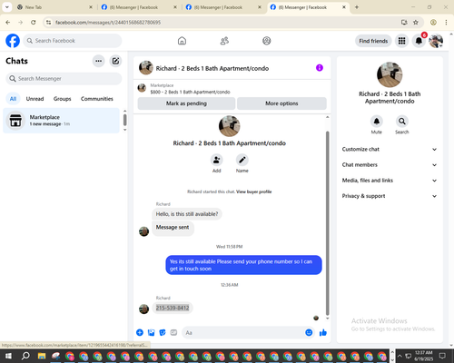Image resolution: width=454 pixels, height=363 pixels.
Task: Switch to the second browser tab, a Messenger tab
Action: click(x=139, y=7)
